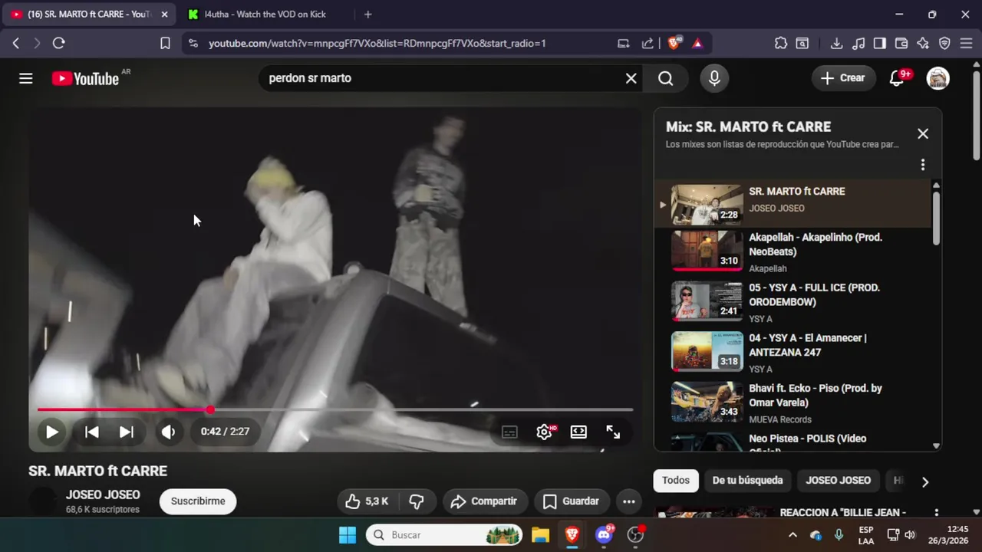Screen dimensions: 982x552
Task: Click Crear button
Action: tap(842, 78)
